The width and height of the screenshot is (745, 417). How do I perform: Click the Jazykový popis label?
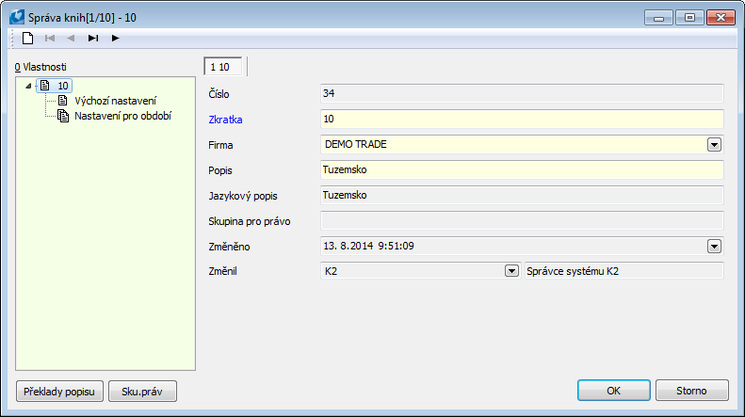(x=243, y=196)
